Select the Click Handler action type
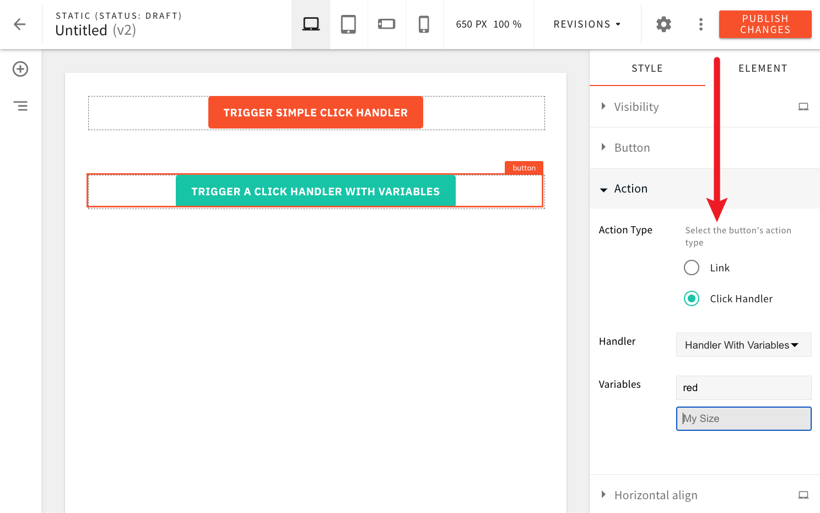 692,298
